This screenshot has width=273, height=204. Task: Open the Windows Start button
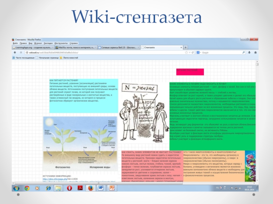click(16, 188)
